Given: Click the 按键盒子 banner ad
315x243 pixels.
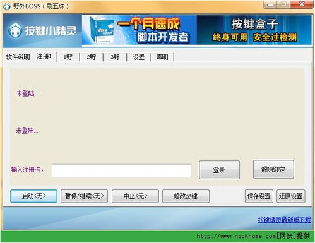Looking at the screenshot, I should pyautogui.click(x=254, y=30).
